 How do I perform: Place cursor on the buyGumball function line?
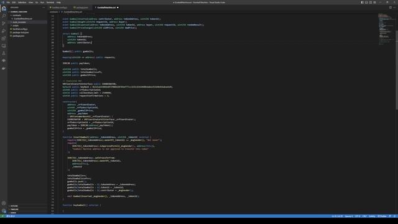(x=81, y=205)
